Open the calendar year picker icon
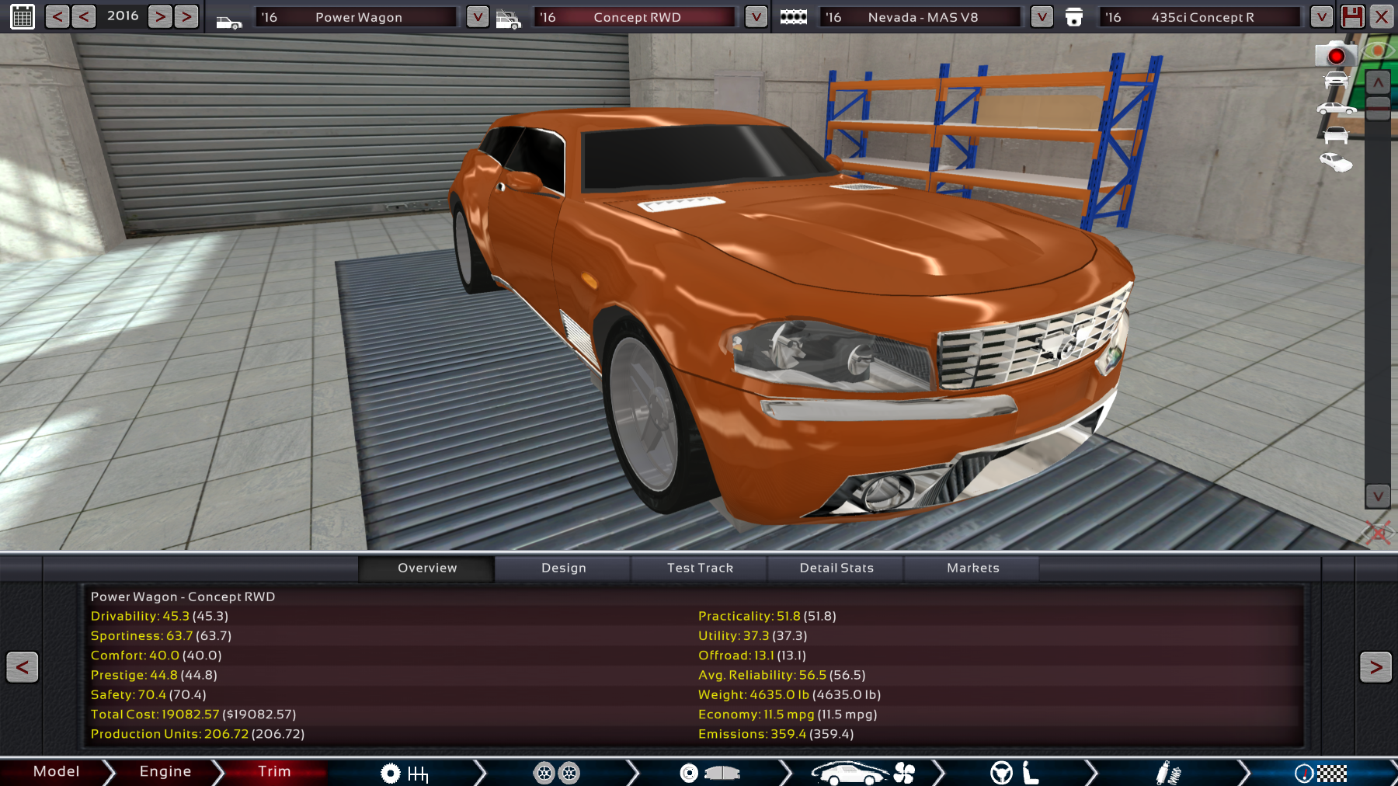Screen dimensions: 1398x786 point(23,16)
